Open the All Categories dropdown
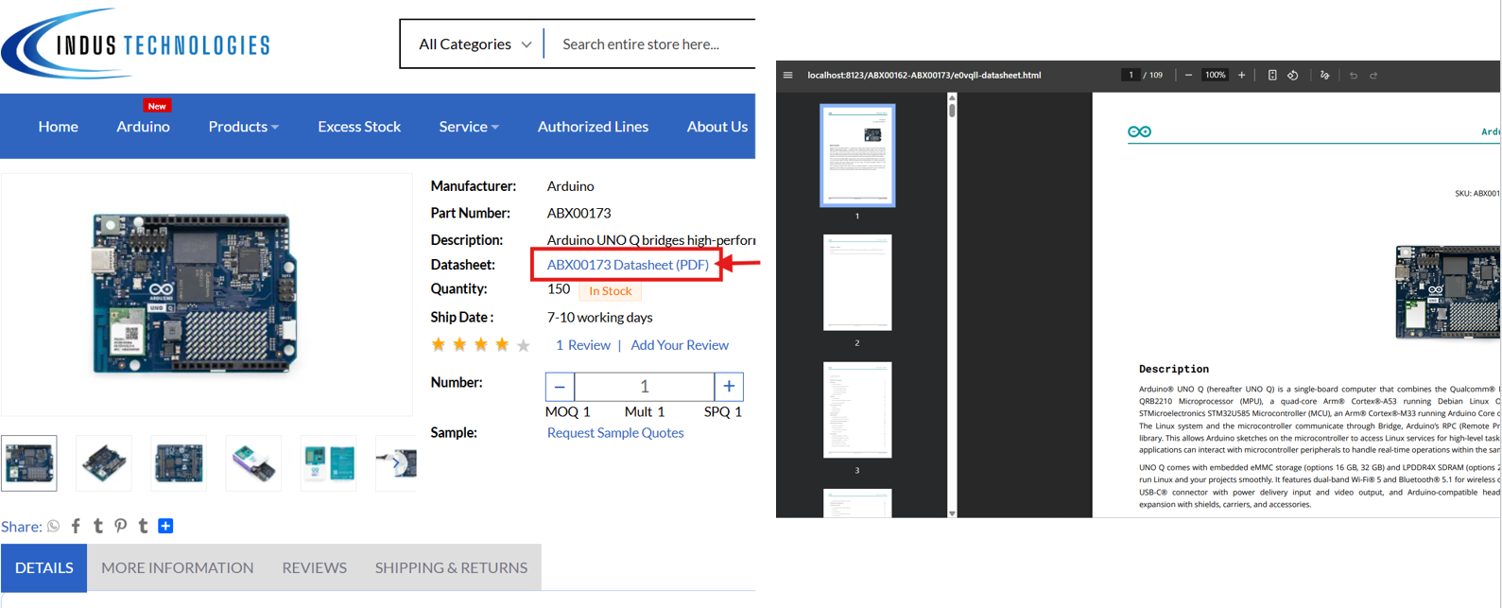Viewport: 1502px width, 608px height. (475, 43)
